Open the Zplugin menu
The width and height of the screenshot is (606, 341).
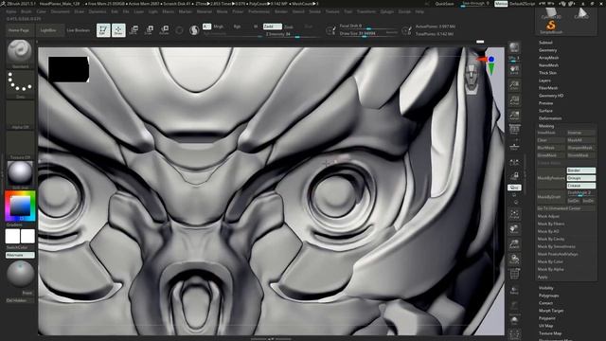click(x=386, y=12)
